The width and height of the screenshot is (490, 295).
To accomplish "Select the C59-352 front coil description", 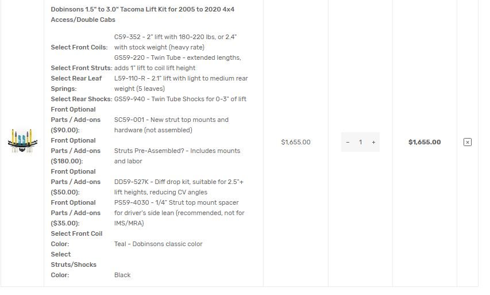I will click(x=176, y=42).
